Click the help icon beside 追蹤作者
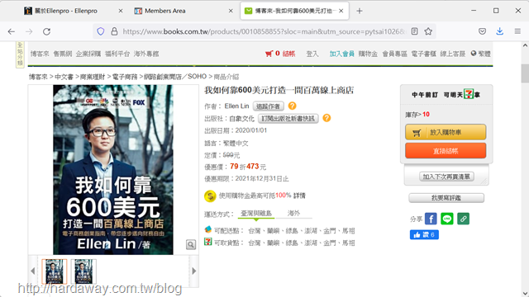Screen dimensions: 529x297 coord(292,106)
